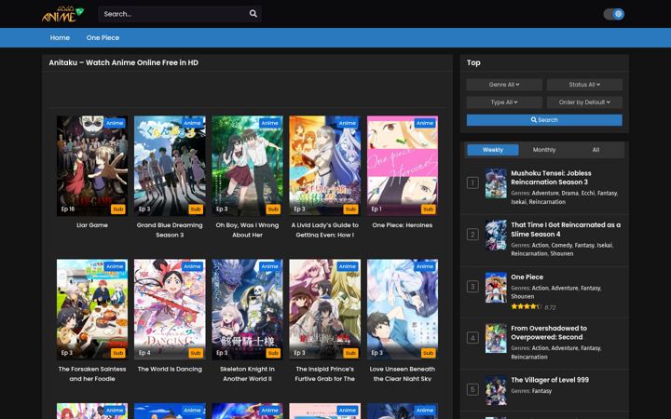The image size is (671, 419).
Task: Click Grand Blue Dreaming Season 3 title
Action: [170, 230]
